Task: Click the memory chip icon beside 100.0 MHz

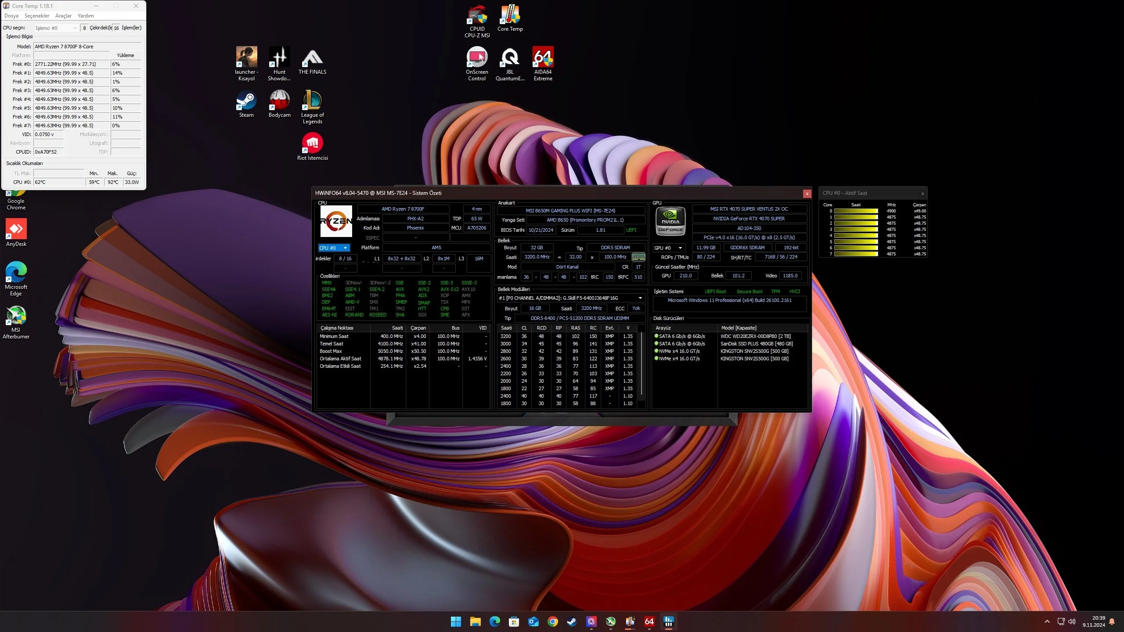Action: pos(638,257)
